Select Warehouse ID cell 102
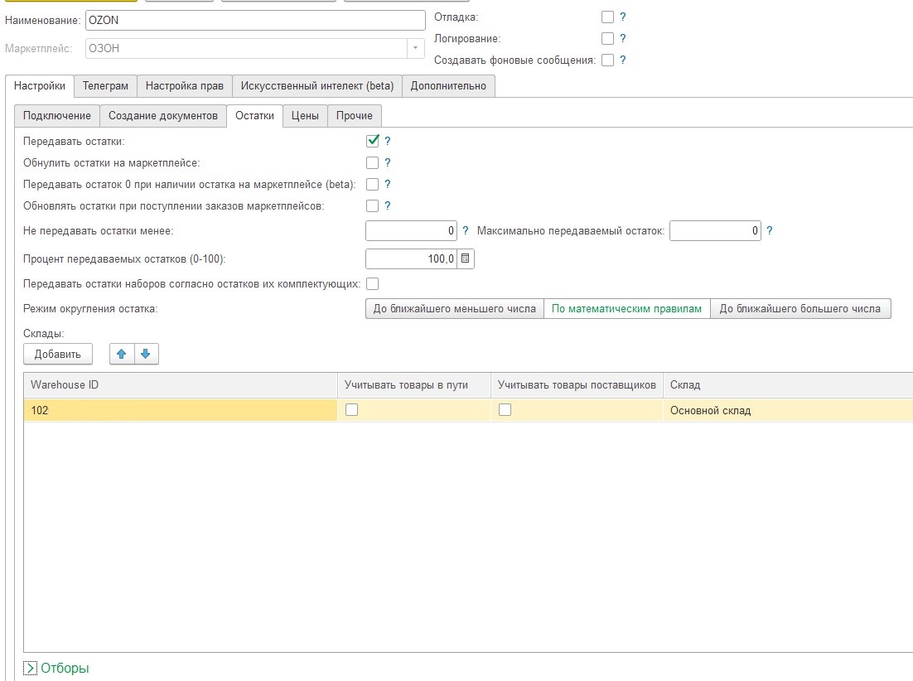The width and height of the screenshot is (913, 681). pyautogui.click(x=181, y=410)
